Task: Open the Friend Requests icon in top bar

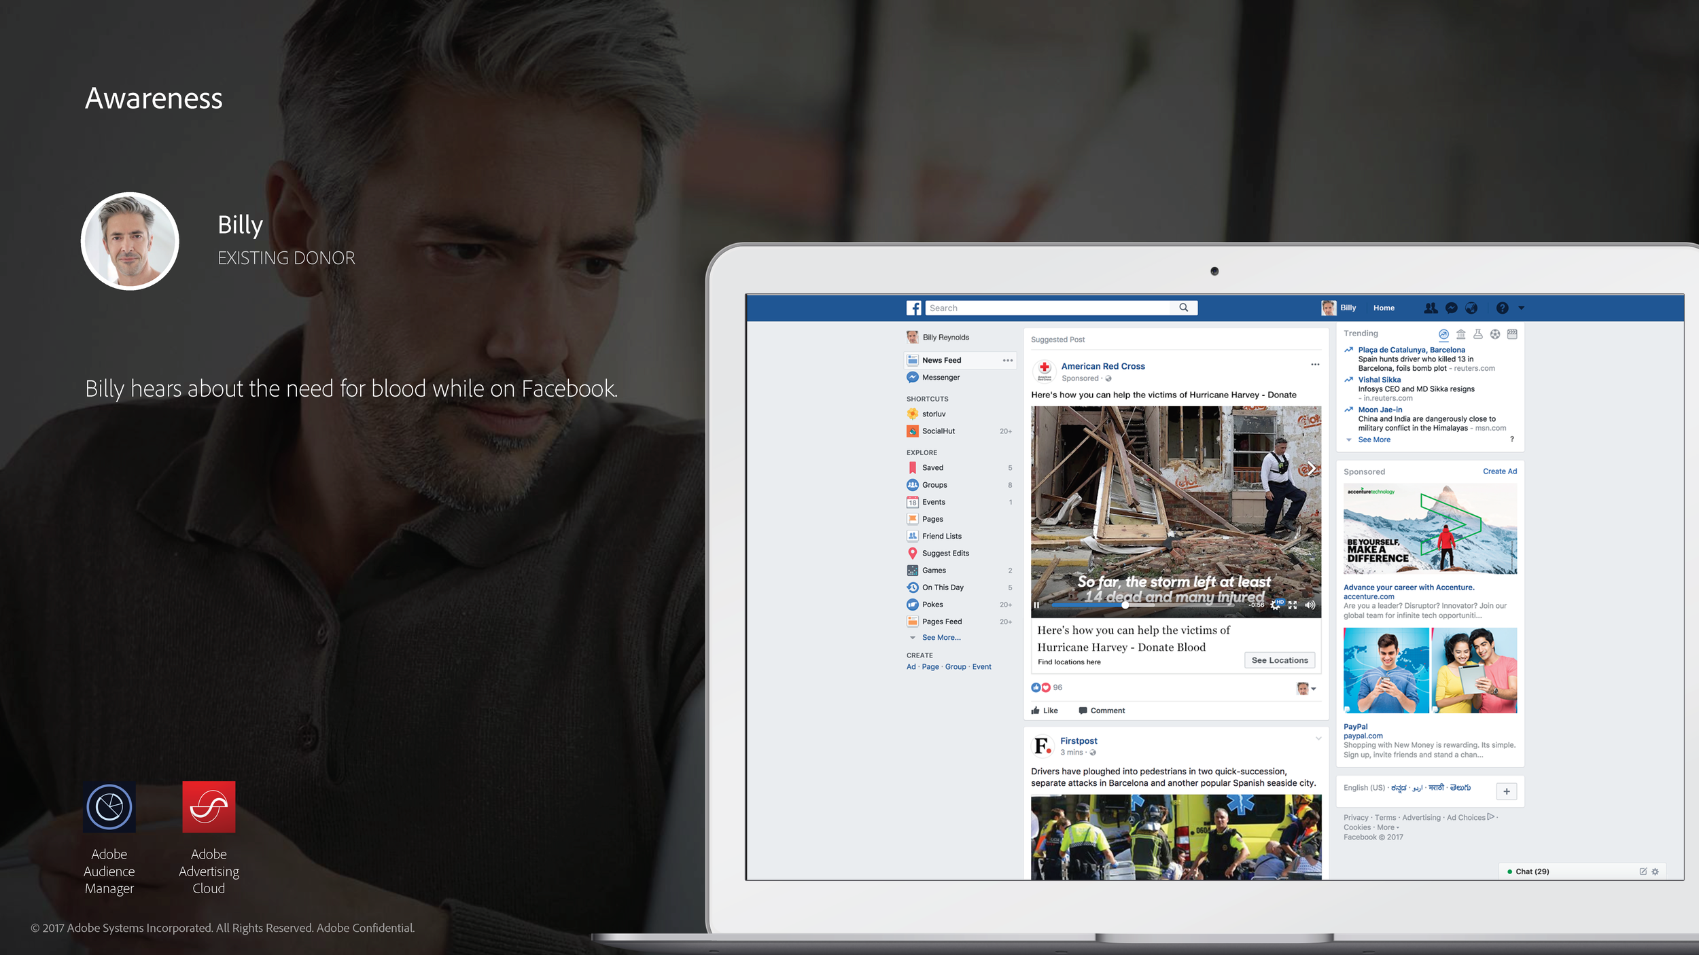Action: point(1431,308)
